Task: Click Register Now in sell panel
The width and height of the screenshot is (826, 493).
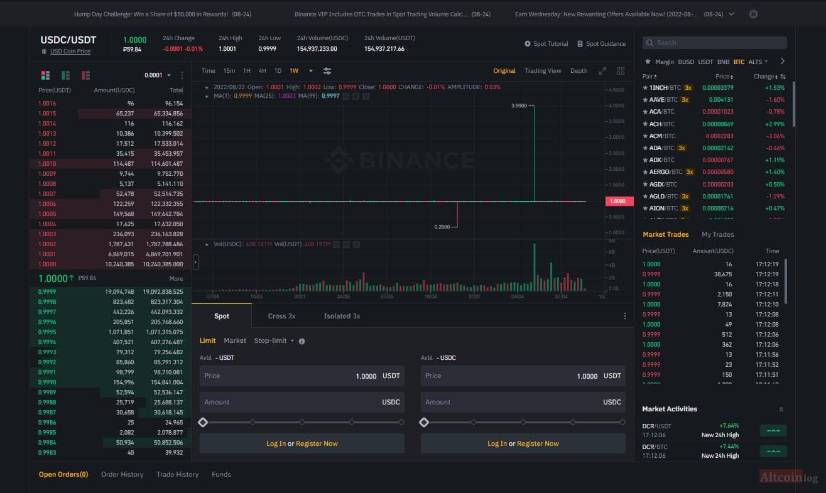Action: coord(538,443)
